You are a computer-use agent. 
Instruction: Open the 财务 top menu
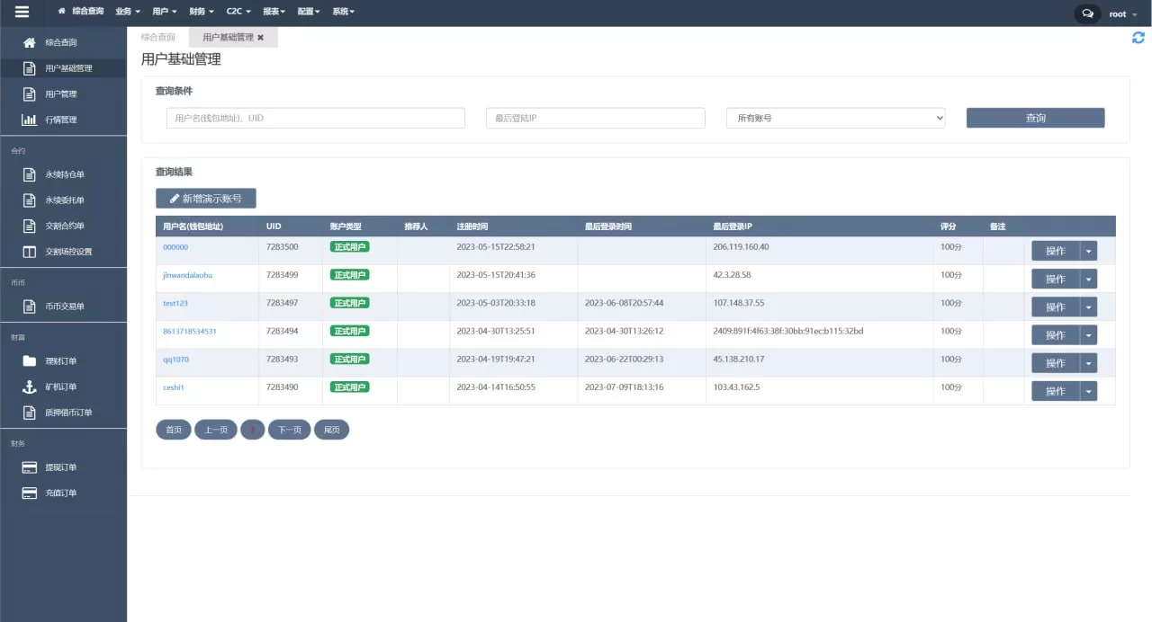coord(202,12)
